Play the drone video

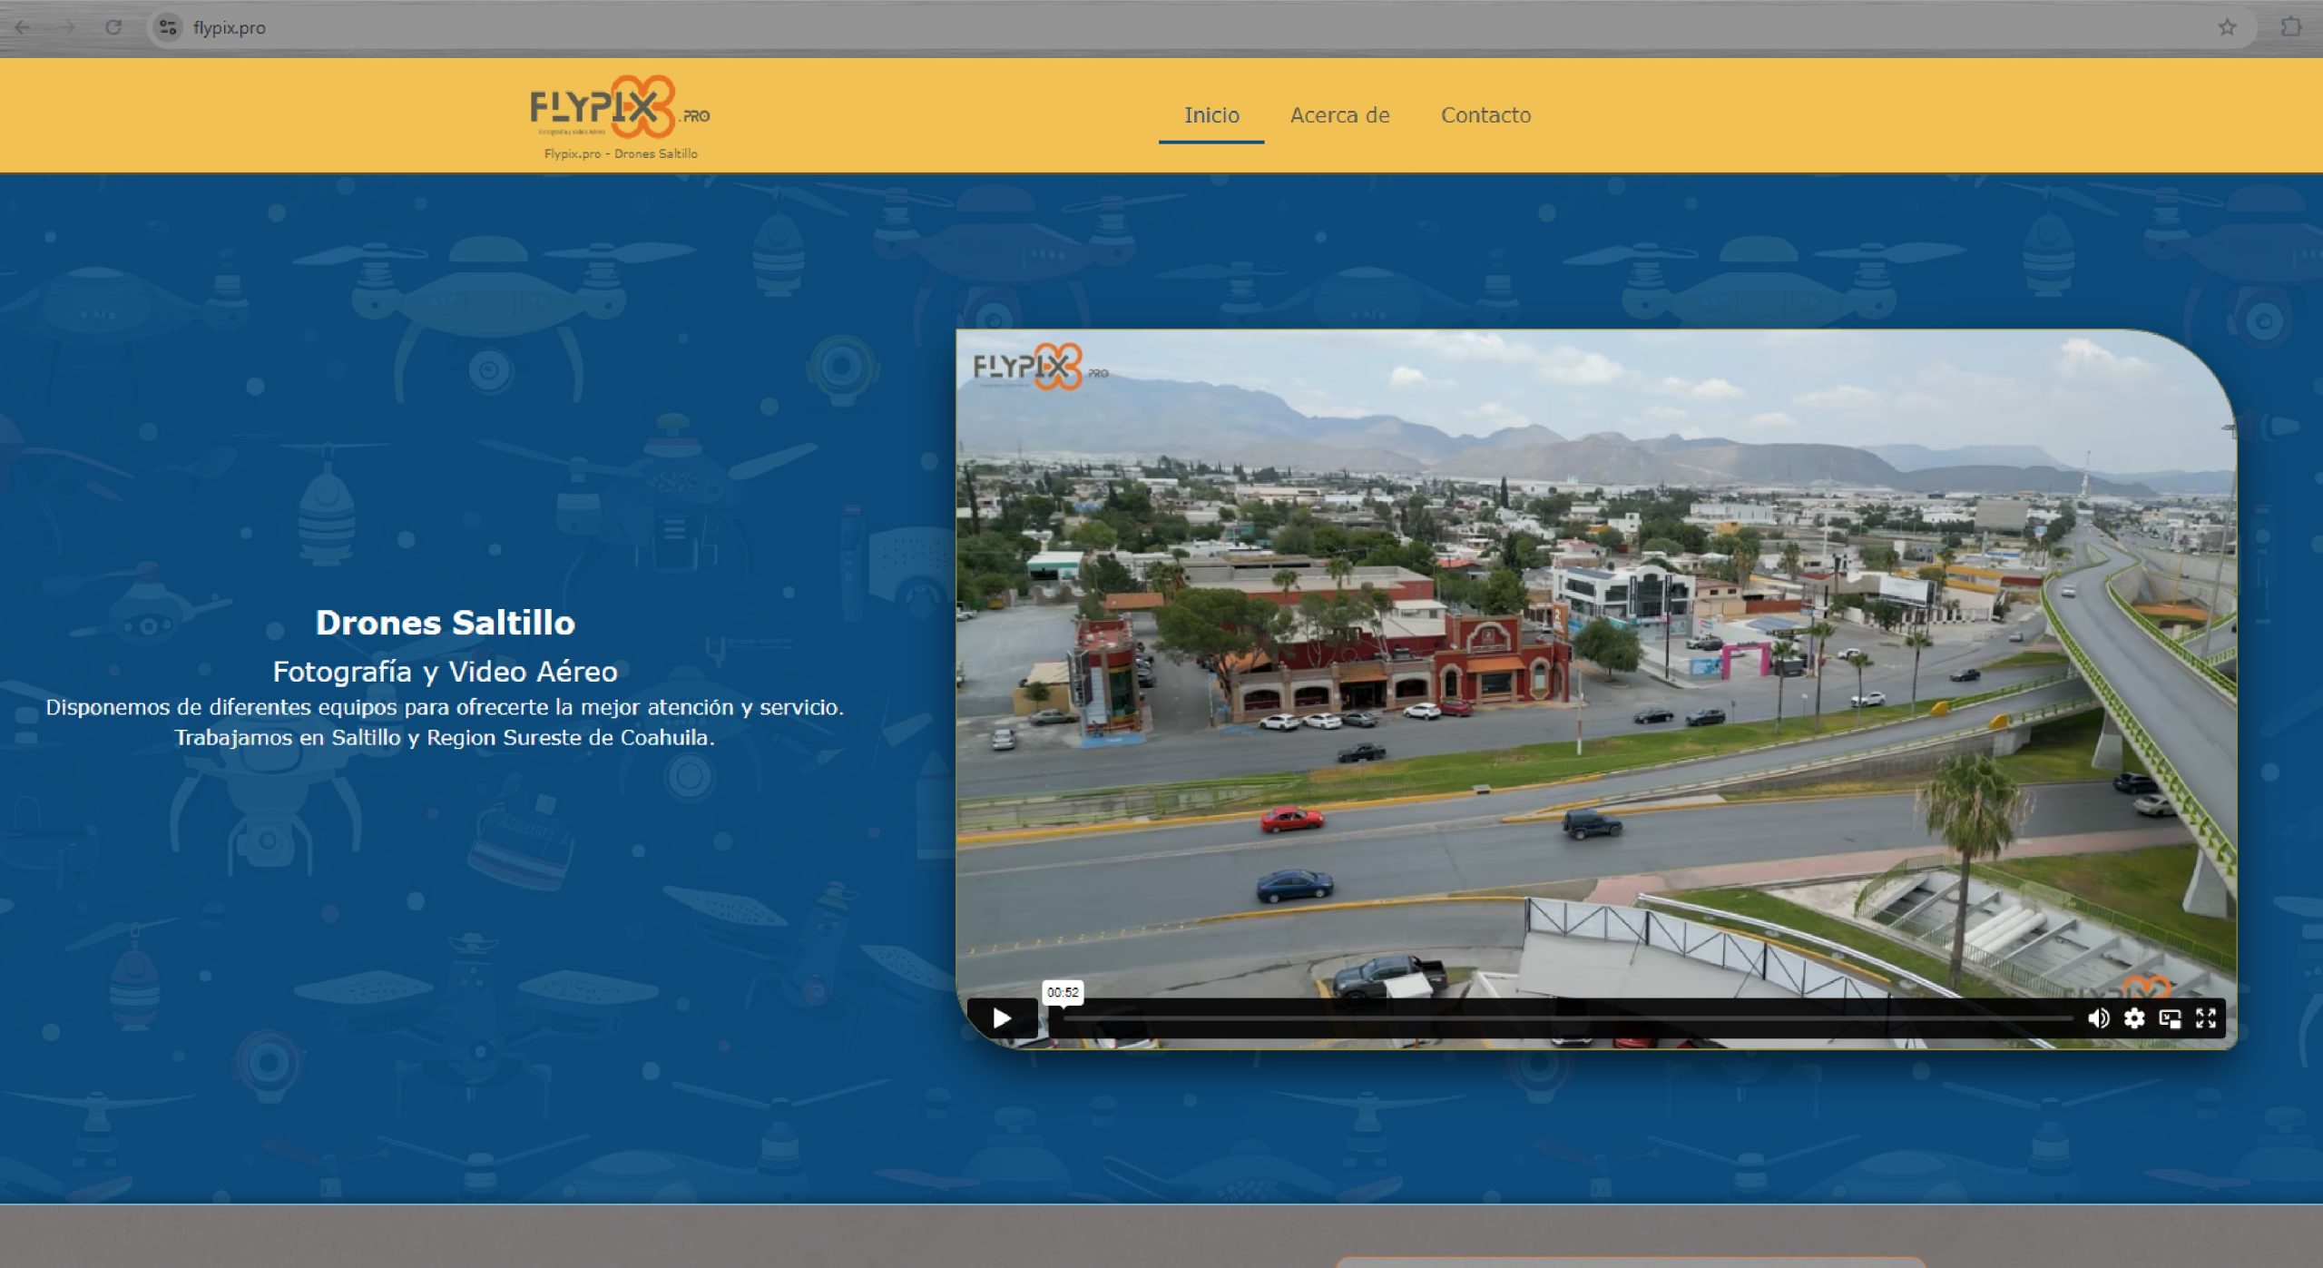(1002, 1017)
